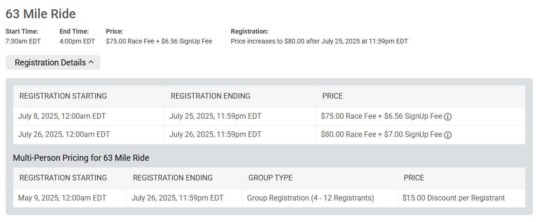Click the 7:30am EDT start time text
The image size is (538, 222).
(23, 42)
